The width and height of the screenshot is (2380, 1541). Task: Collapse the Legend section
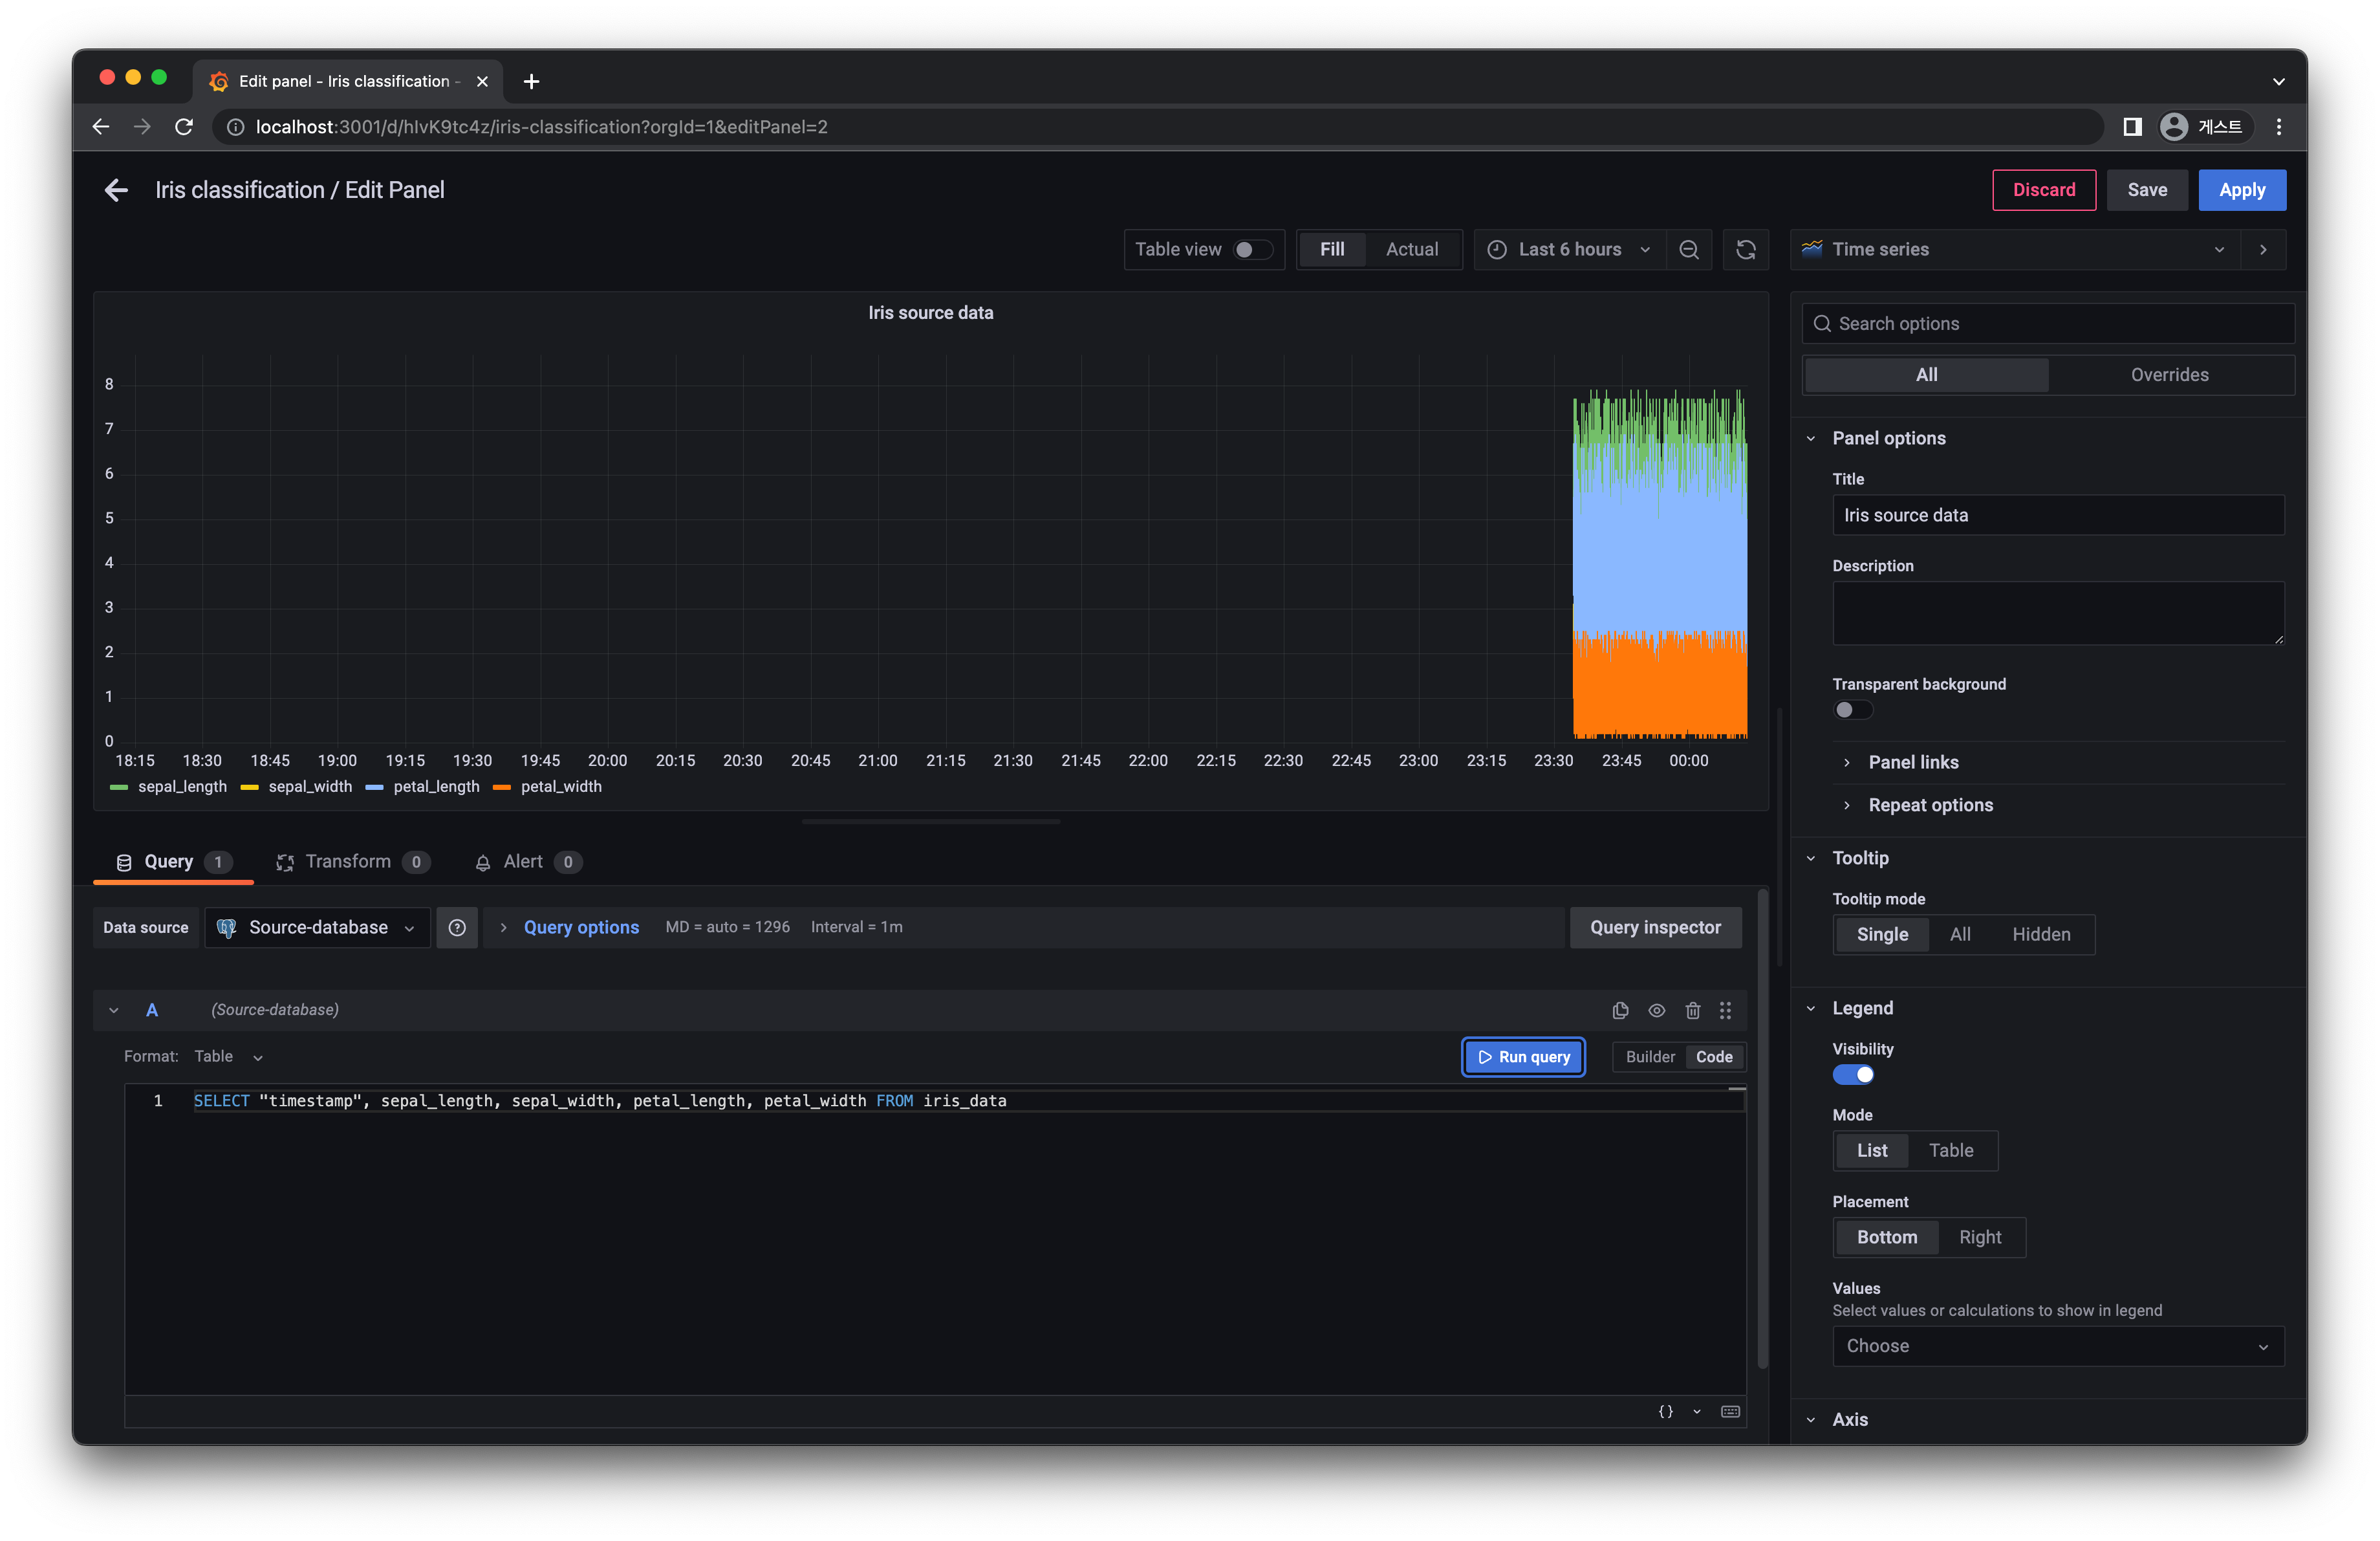click(1861, 1009)
